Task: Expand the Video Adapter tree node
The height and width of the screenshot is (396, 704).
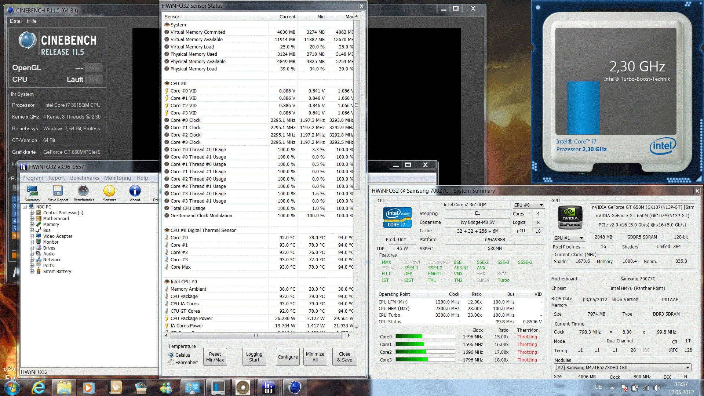Action: [32, 236]
